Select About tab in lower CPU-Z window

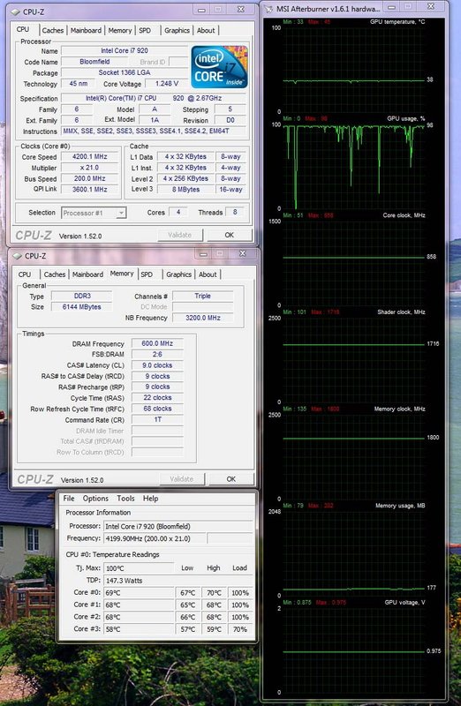(208, 274)
